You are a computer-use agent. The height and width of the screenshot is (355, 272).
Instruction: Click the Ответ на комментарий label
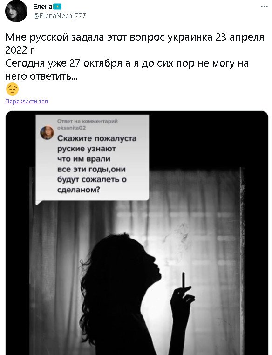(88, 121)
